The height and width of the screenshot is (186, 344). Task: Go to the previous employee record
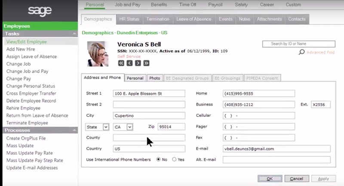[x=129, y=63]
